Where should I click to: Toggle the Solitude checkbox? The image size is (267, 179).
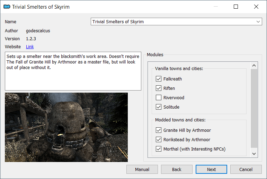tap(159, 107)
